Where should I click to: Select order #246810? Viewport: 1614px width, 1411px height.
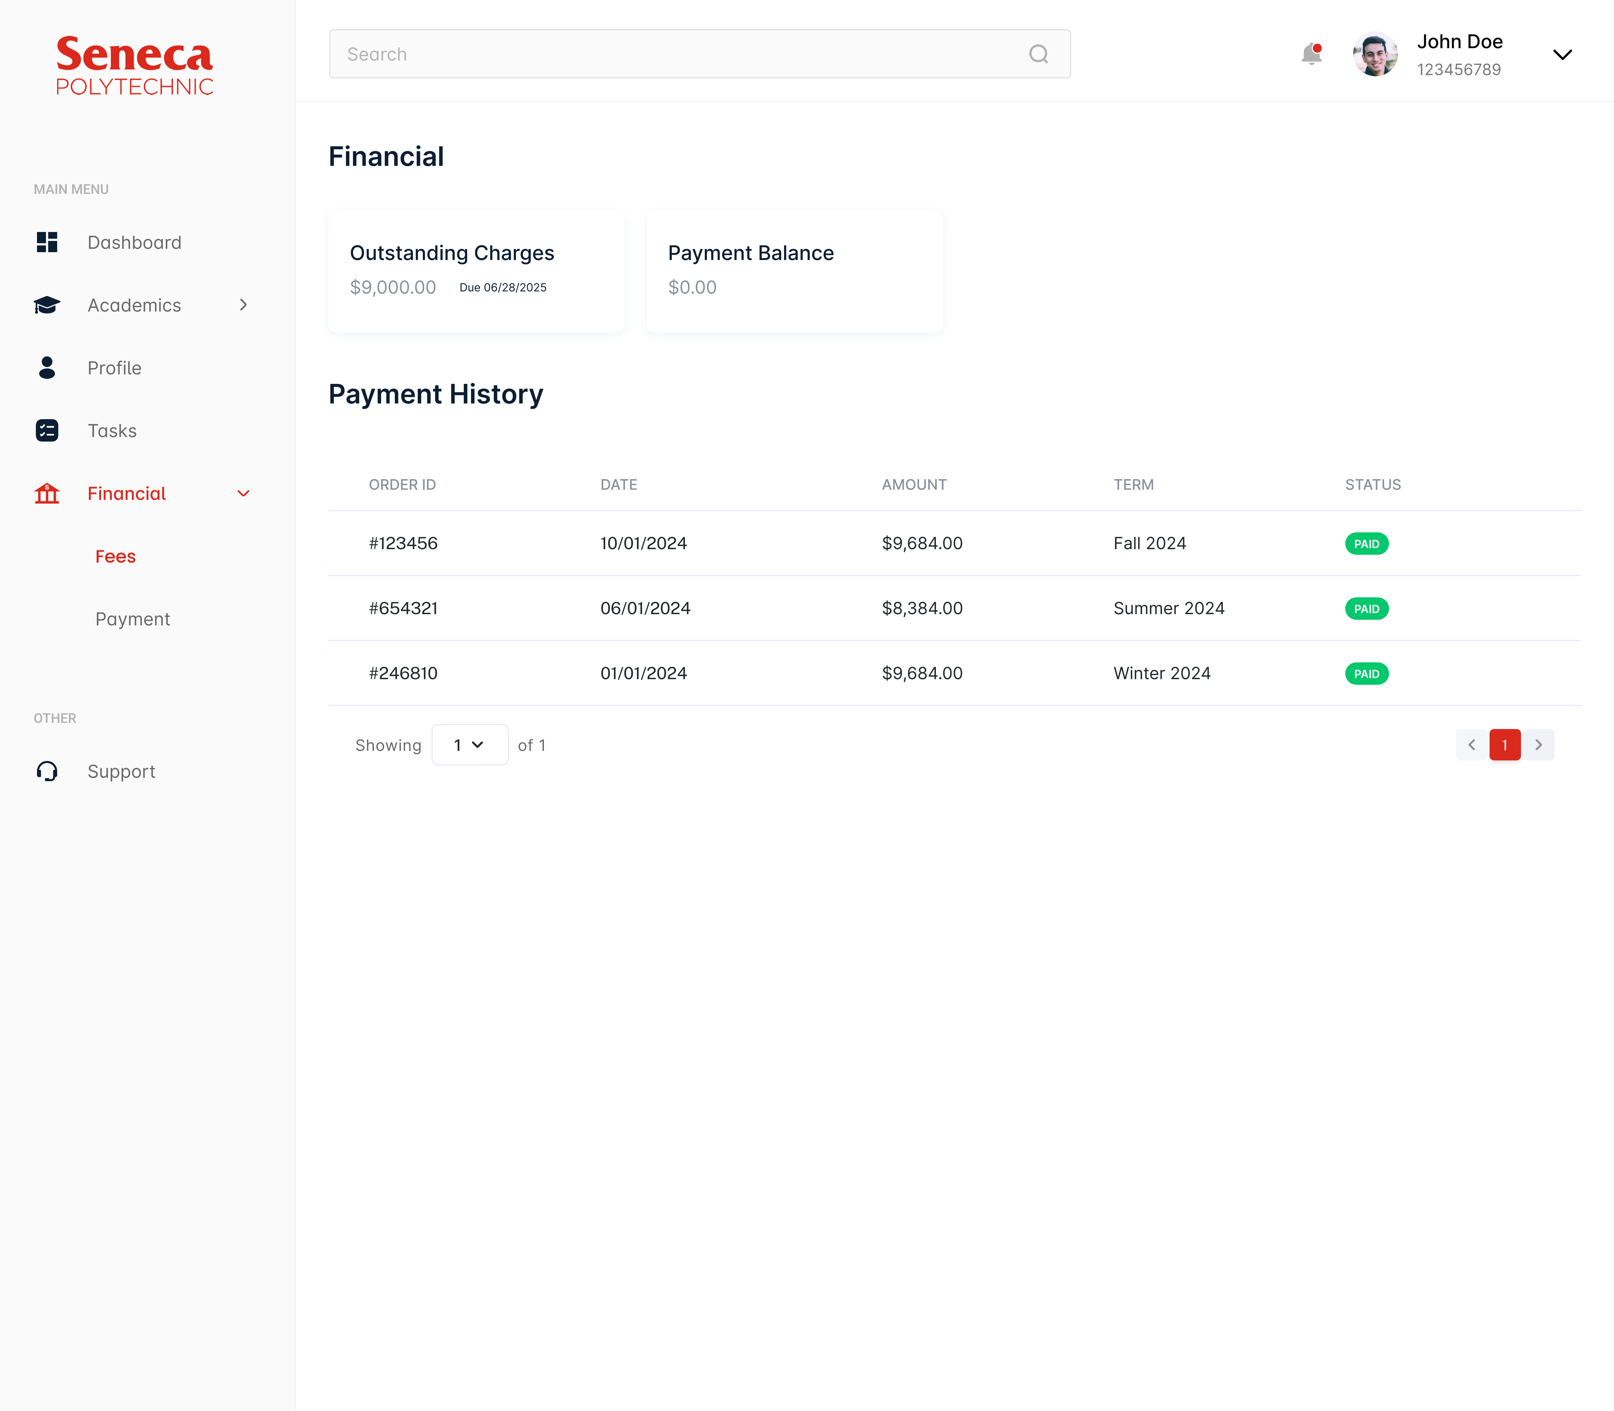[403, 673]
